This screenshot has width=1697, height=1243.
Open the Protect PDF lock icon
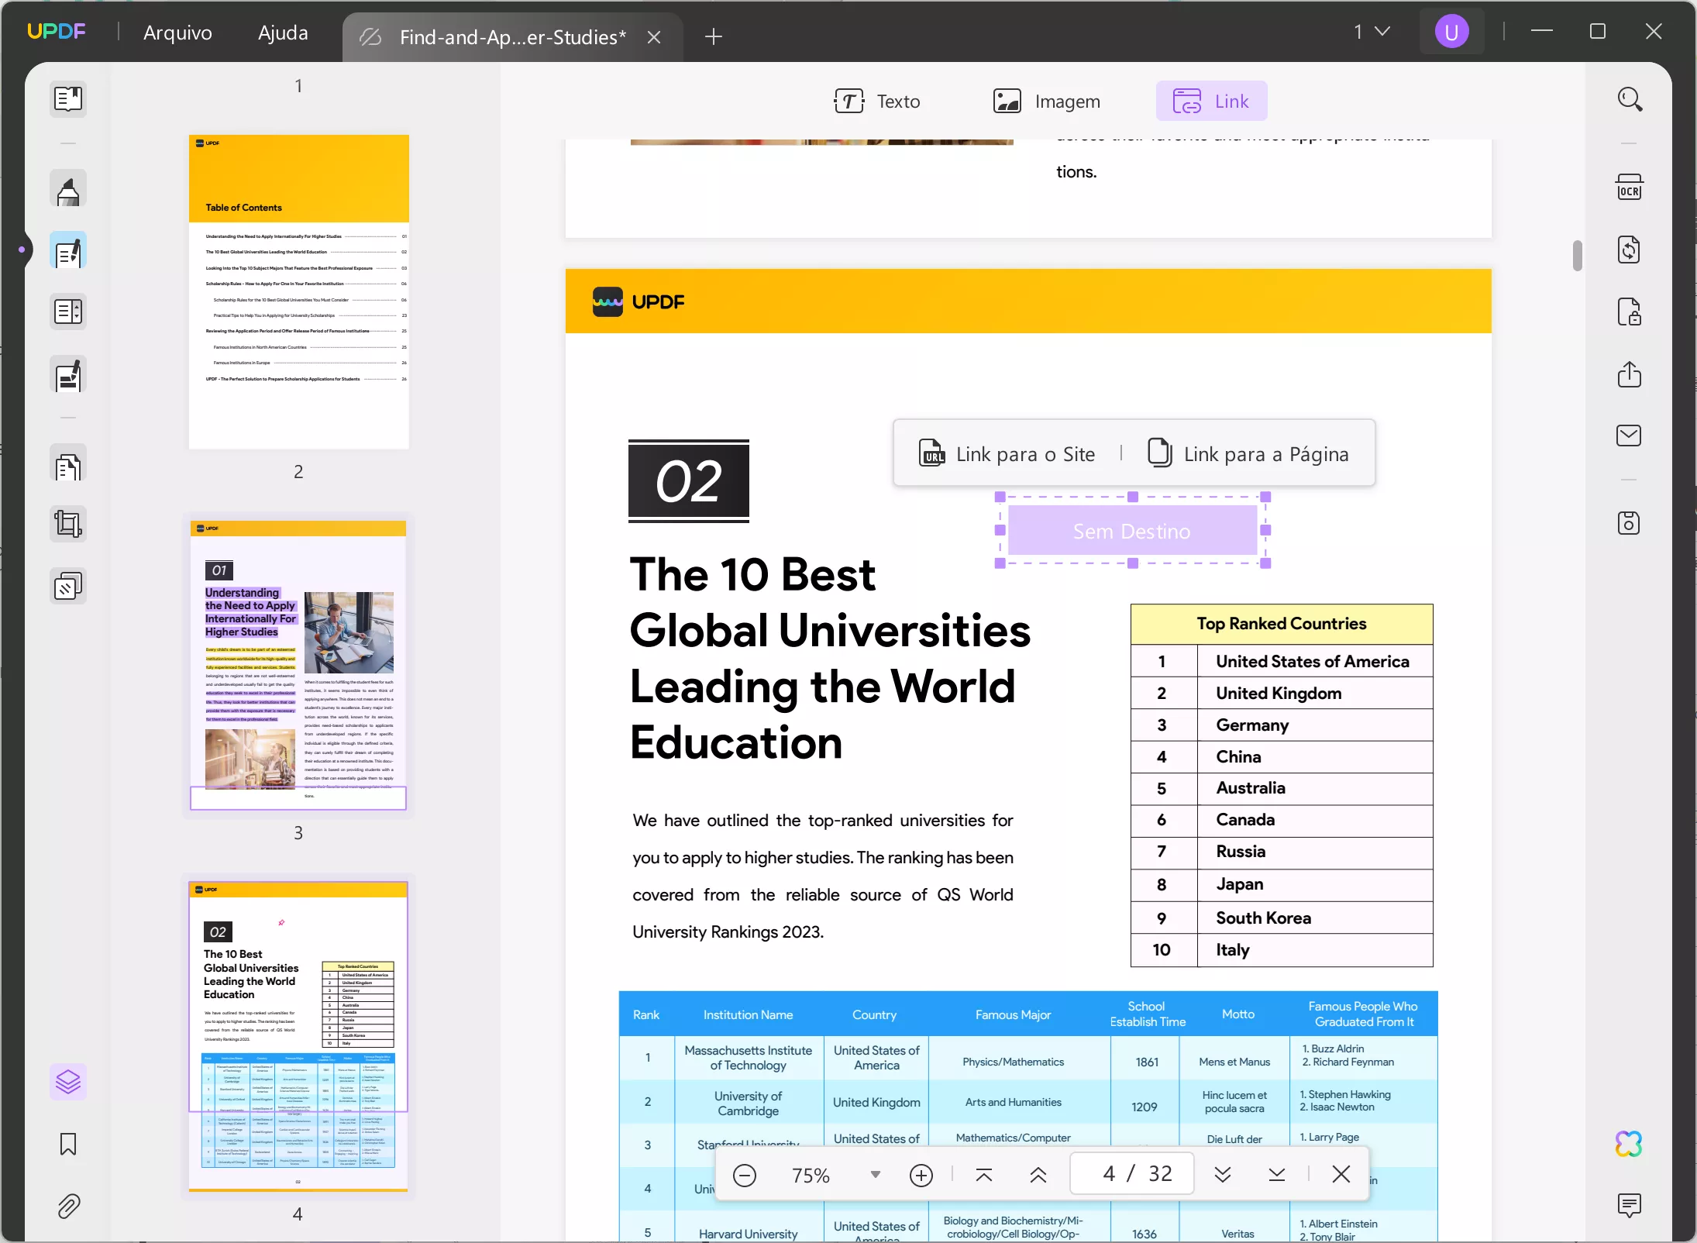tap(1629, 312)
